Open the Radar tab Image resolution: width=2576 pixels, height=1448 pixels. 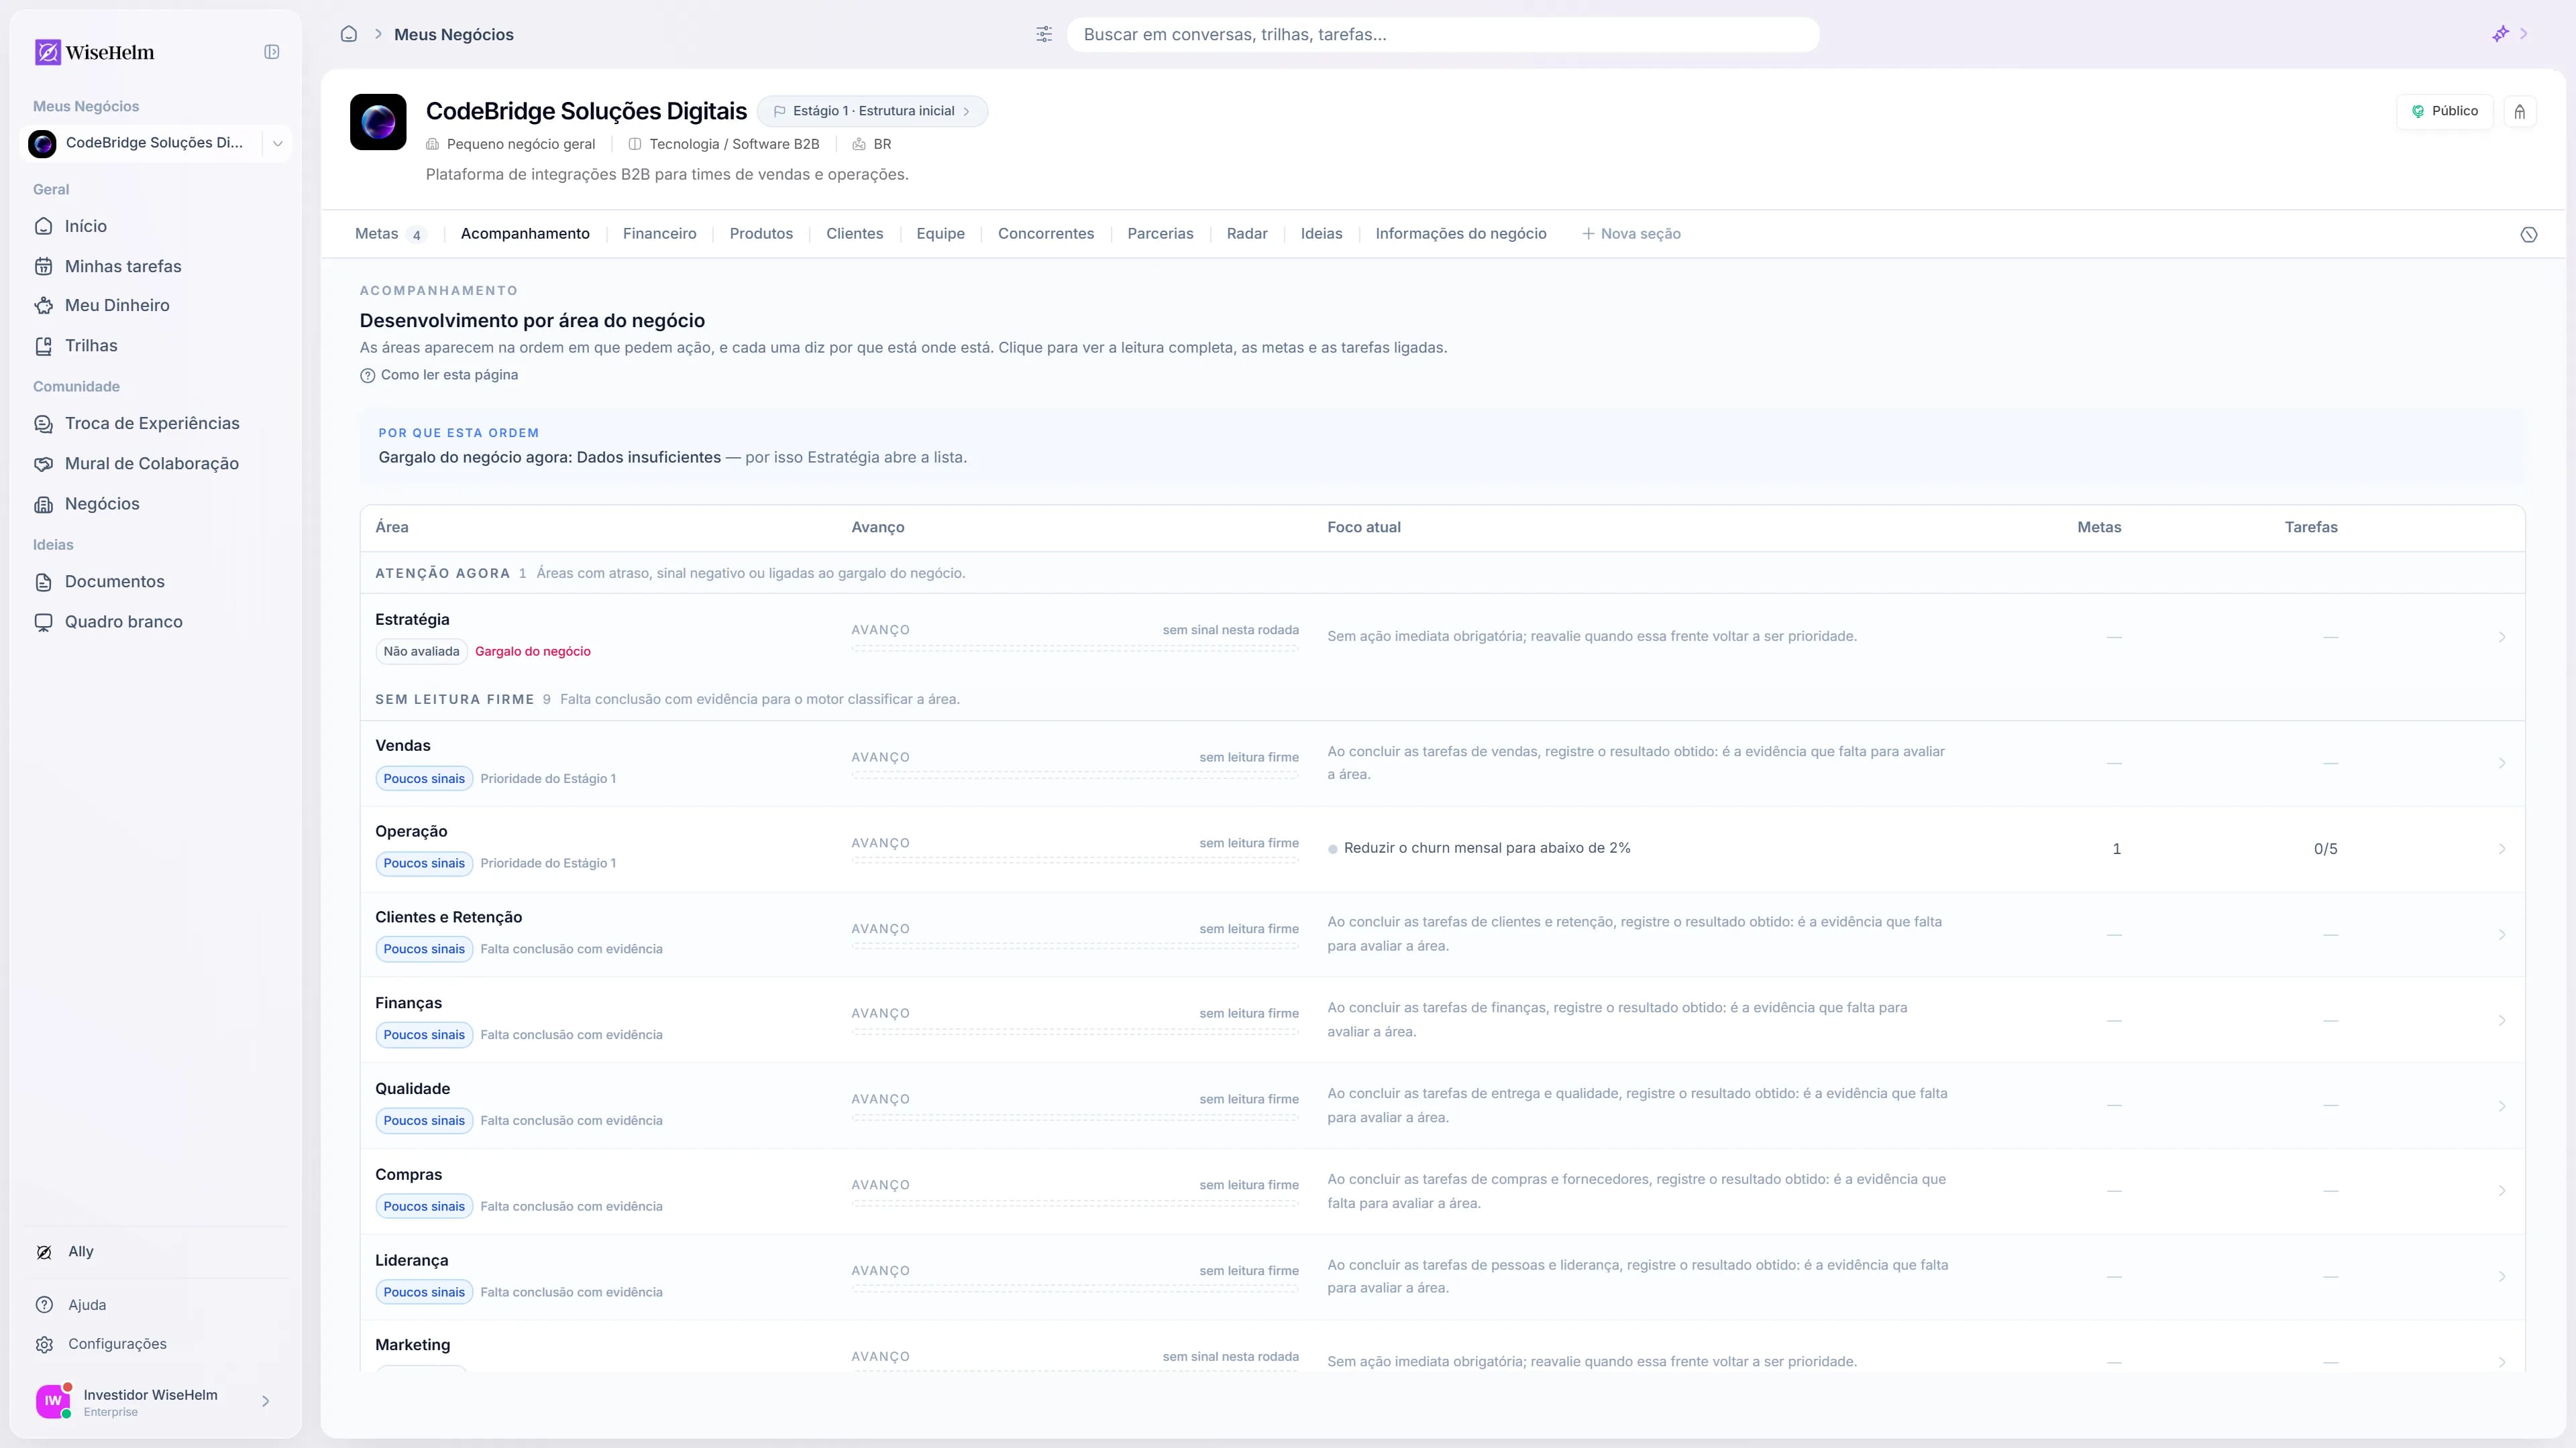tap(1247, 234)
